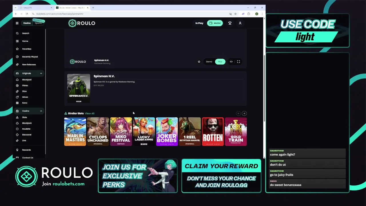This screenshot has width=366, height=206.
Task: Open 1 Reel Egyptian Marvel slot
Action: 190,132
